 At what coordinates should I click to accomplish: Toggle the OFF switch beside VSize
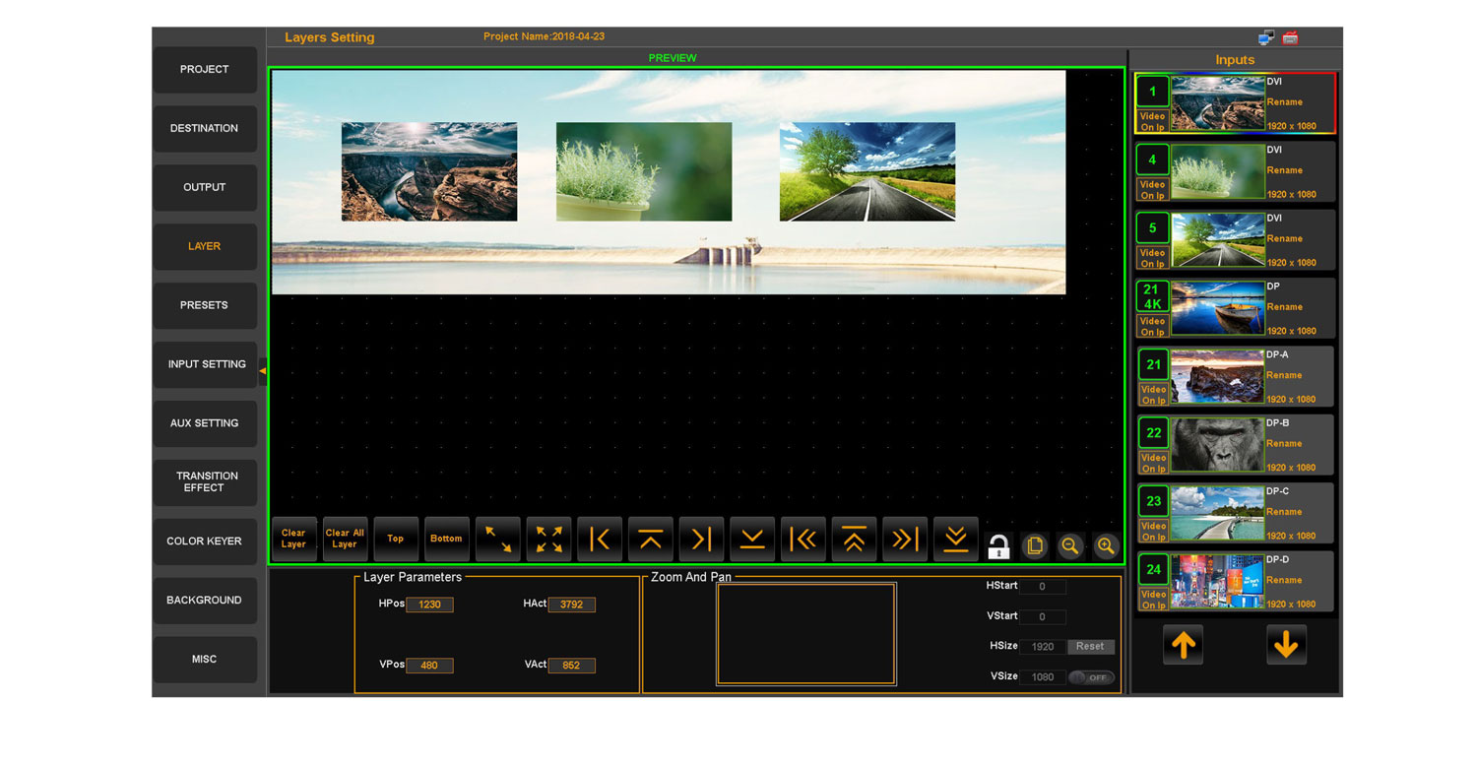(x=1091, y=677)
